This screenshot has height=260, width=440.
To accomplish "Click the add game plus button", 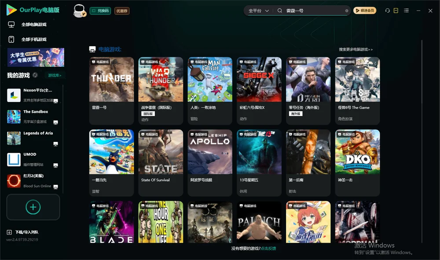I will click(33, 207).
